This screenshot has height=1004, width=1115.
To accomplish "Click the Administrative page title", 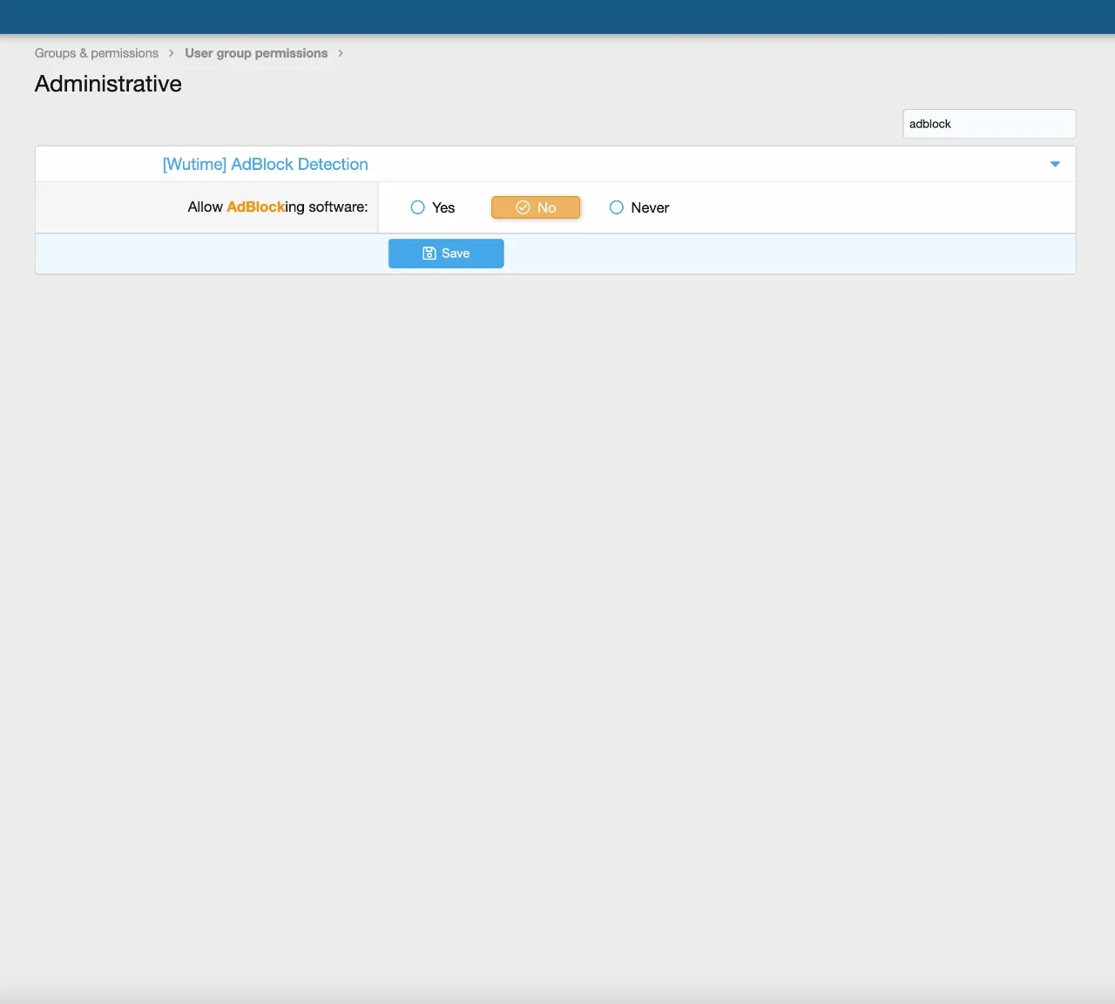I will tap(108, 84).
